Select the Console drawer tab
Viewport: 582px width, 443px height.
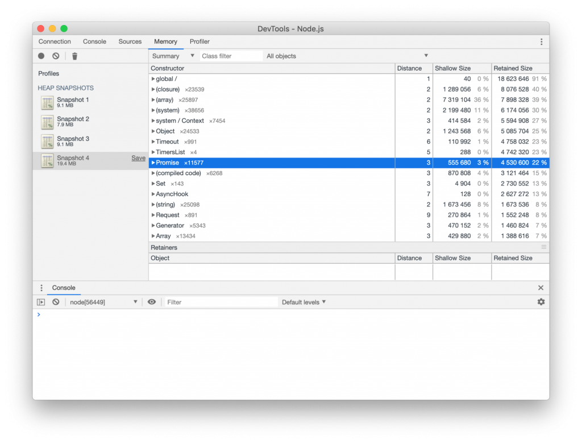point(64,288)
